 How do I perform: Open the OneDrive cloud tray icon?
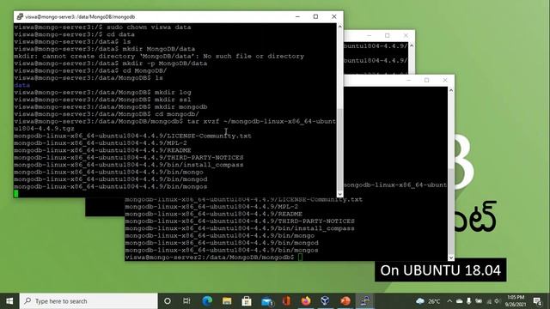[x=459, y=301]
